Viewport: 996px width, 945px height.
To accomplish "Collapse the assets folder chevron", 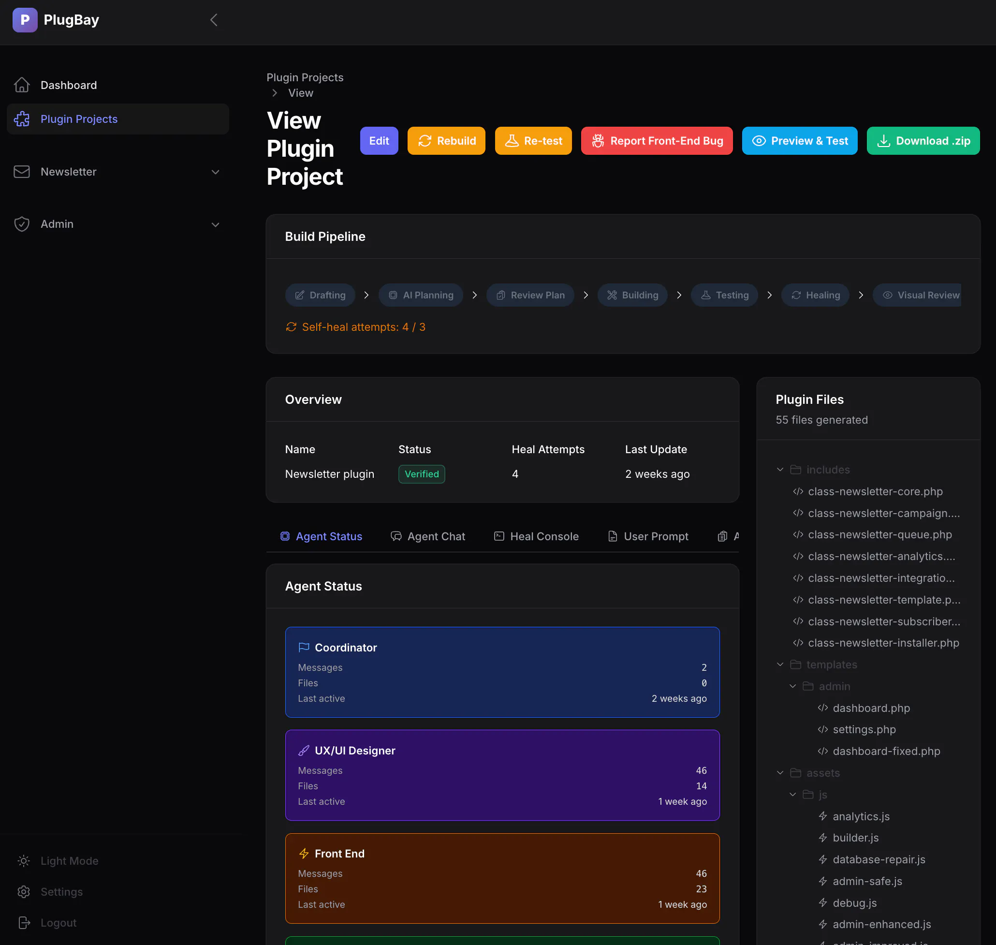I will pos(780,773).
